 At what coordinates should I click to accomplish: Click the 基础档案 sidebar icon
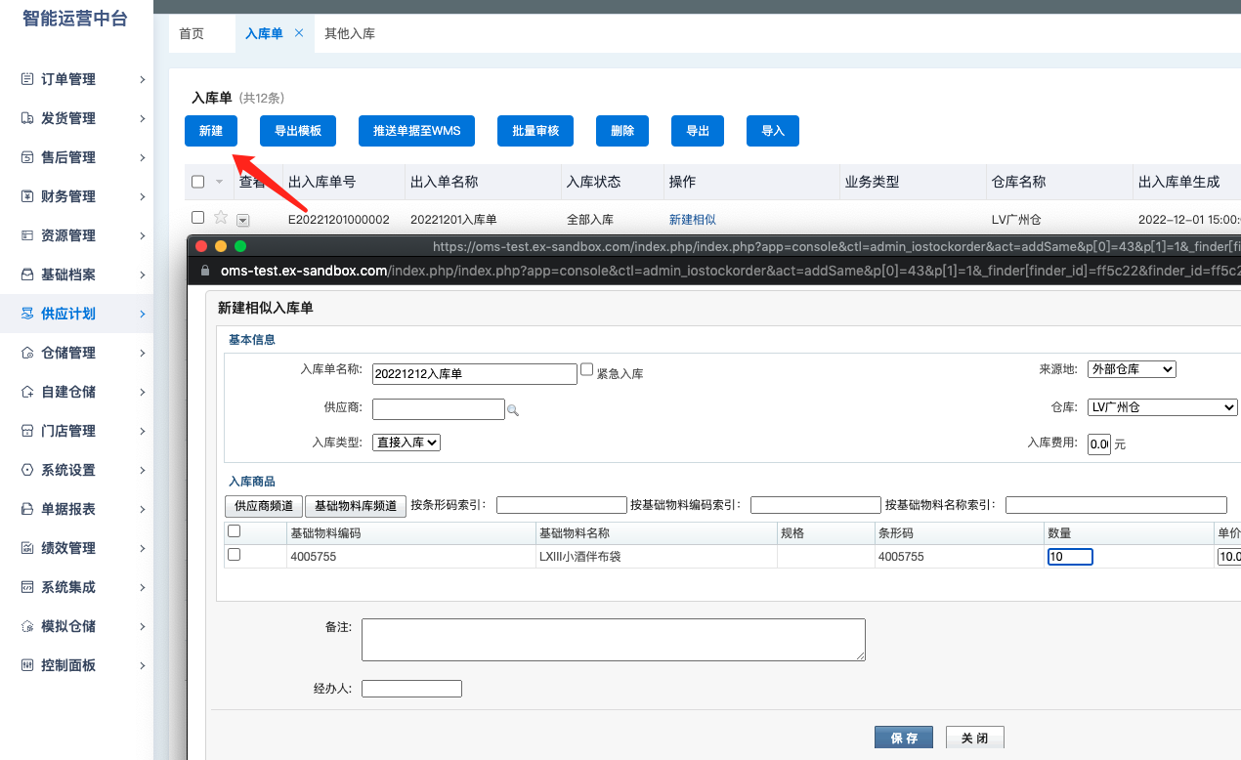coord(27,274)
